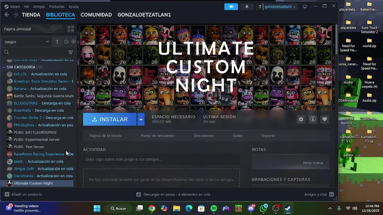Viewport: 383px width, 215px height.
Task: Open the Ver menu
Action: pos(27,7)
